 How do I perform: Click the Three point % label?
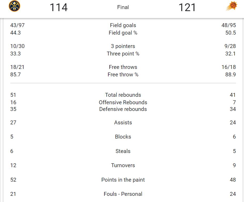[x=123, y=54]
